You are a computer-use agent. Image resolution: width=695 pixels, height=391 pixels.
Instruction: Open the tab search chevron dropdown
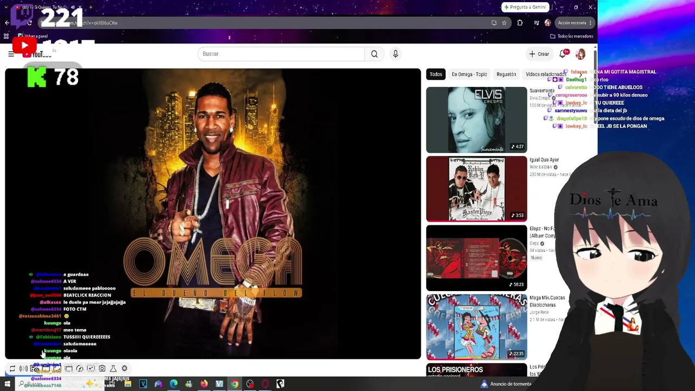pos(6,7)
